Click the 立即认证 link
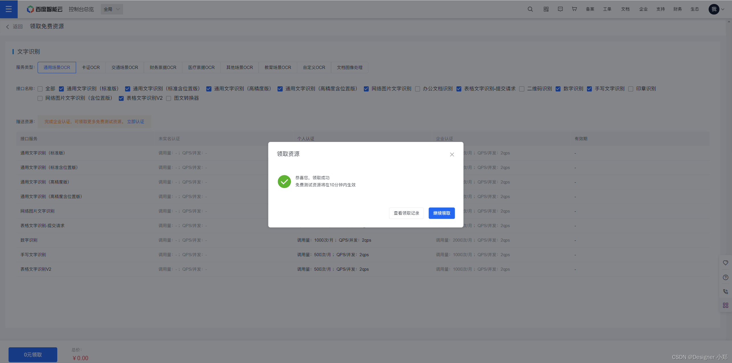Screen dimensions: 732x363 coord(136,122)
